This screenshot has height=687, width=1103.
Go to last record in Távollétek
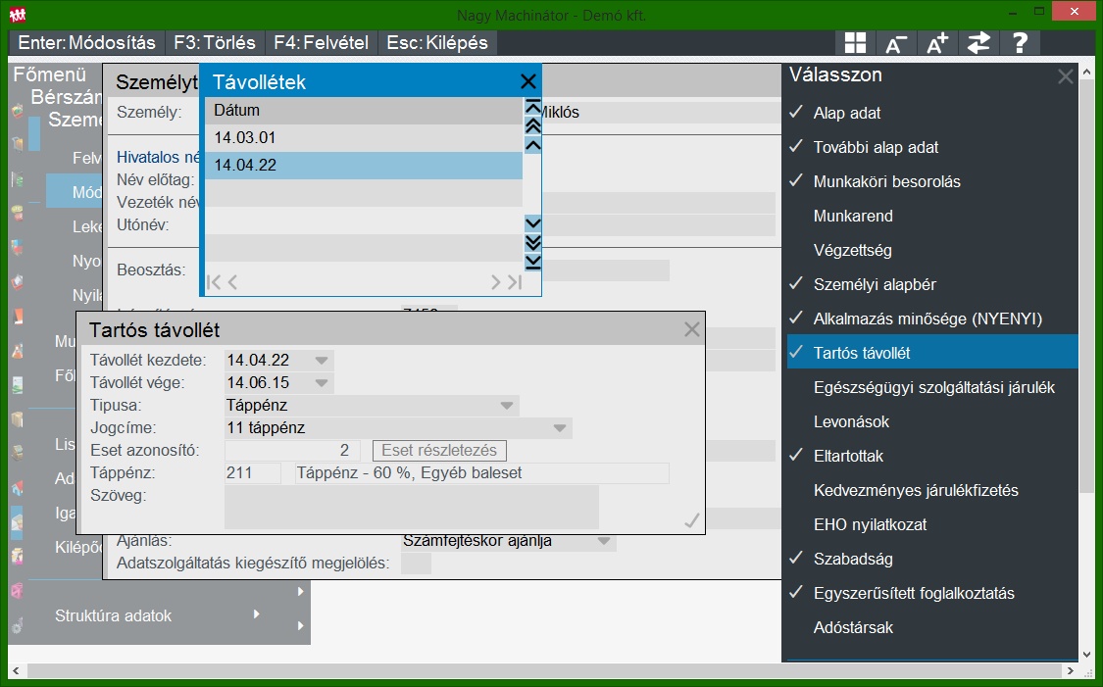[515, 282]
